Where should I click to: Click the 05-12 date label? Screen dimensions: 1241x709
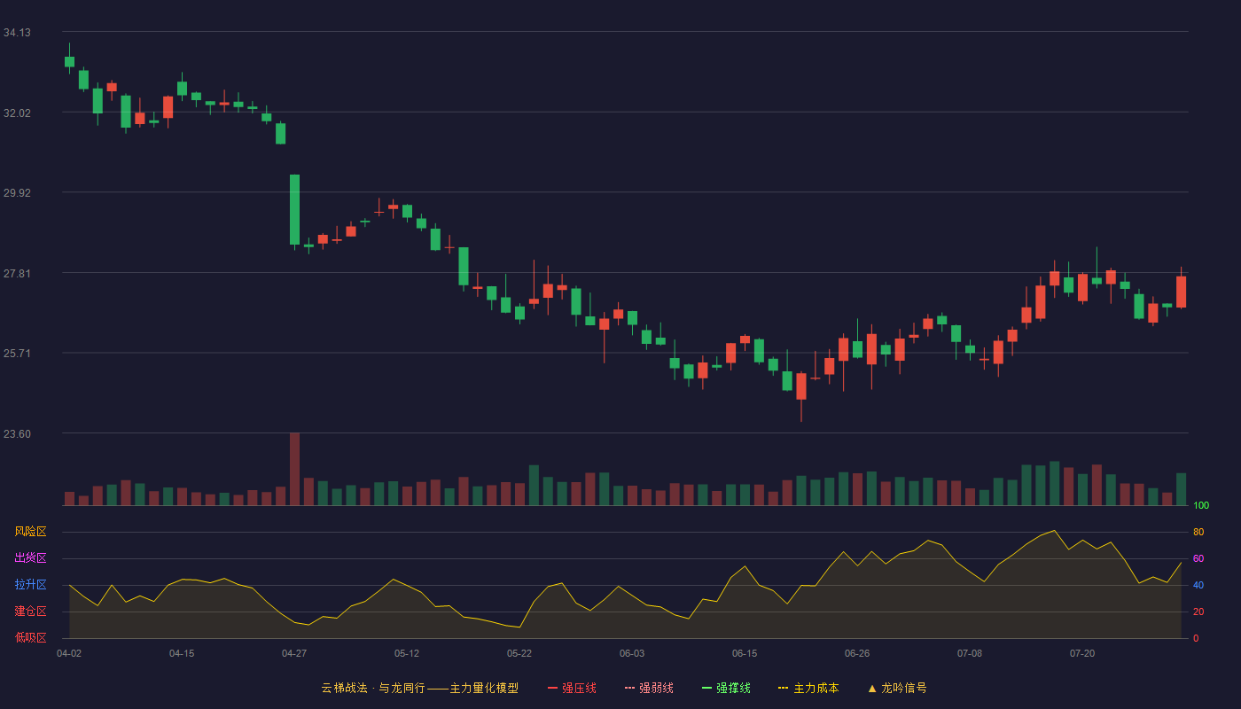407,653
